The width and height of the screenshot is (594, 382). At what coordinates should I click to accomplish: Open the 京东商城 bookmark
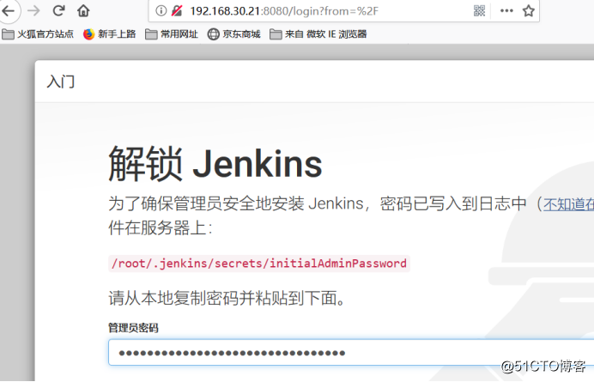pyautogui.click(x=234, y=34)
